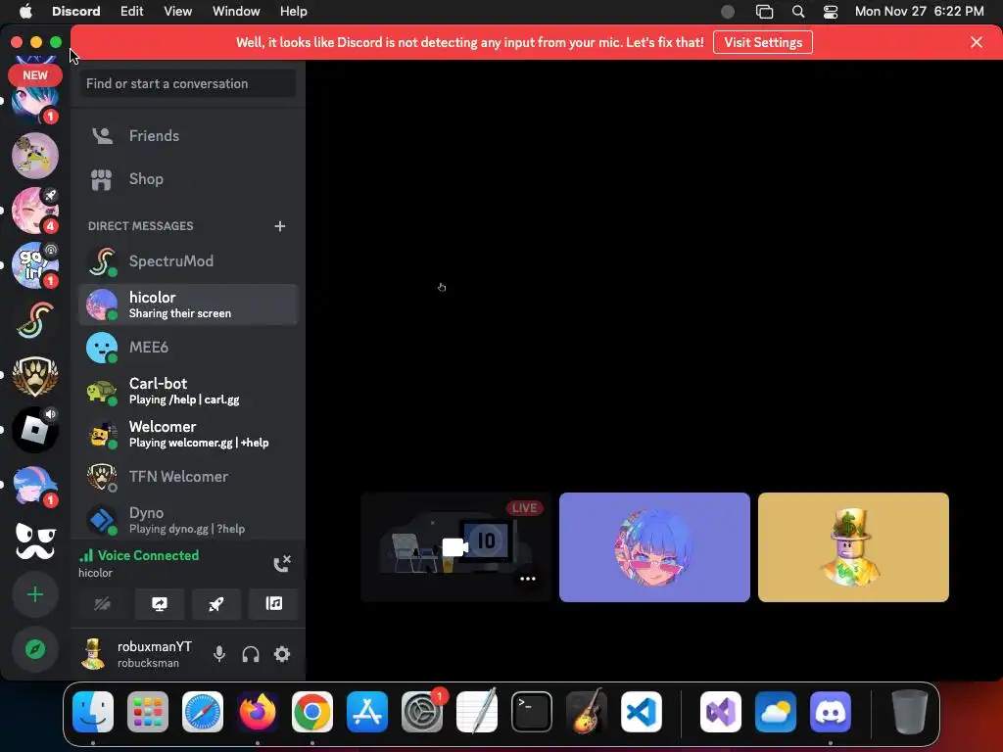Screen dimensions: 1003x752
Task: Toggle the camera in voice panel
Action: tap(102, 604)
